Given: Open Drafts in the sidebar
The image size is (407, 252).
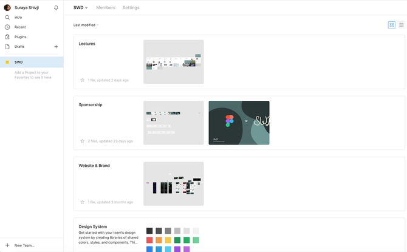Looking at the screenshot, I should tap(19, 47).
